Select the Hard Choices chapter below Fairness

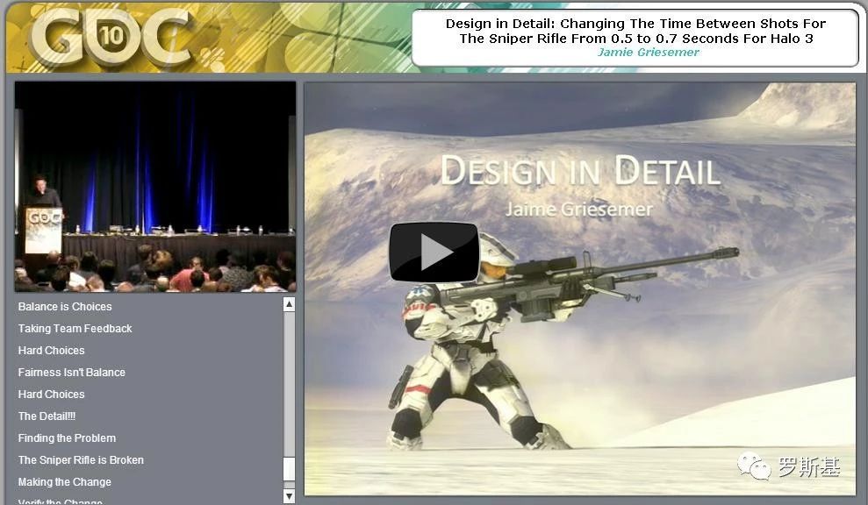coord(52,395)
